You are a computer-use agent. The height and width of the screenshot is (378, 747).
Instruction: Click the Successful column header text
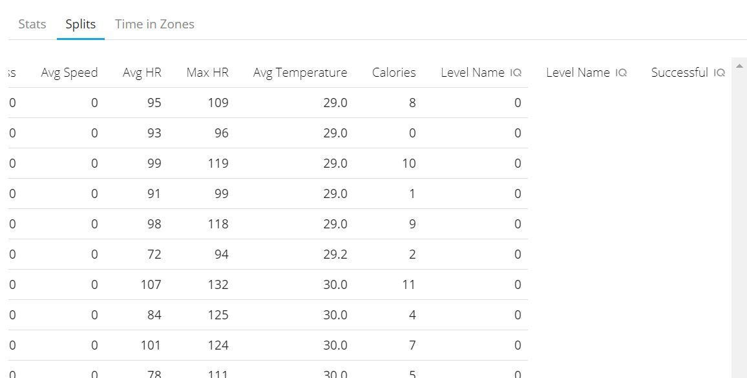click(679, 73)
